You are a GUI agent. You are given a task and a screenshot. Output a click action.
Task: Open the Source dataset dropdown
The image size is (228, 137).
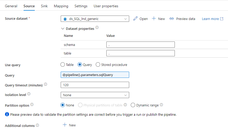tap(95, 19)
